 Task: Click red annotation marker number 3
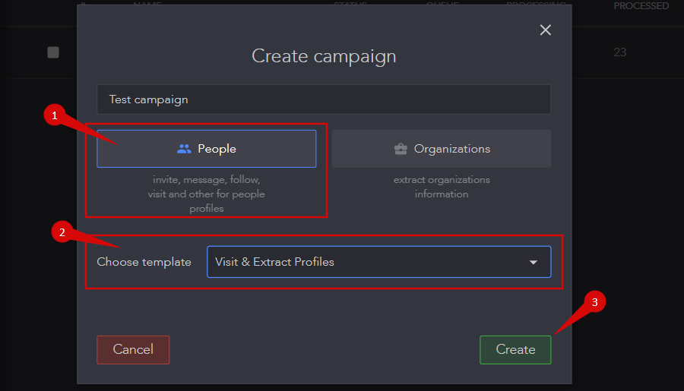point(594,301)
